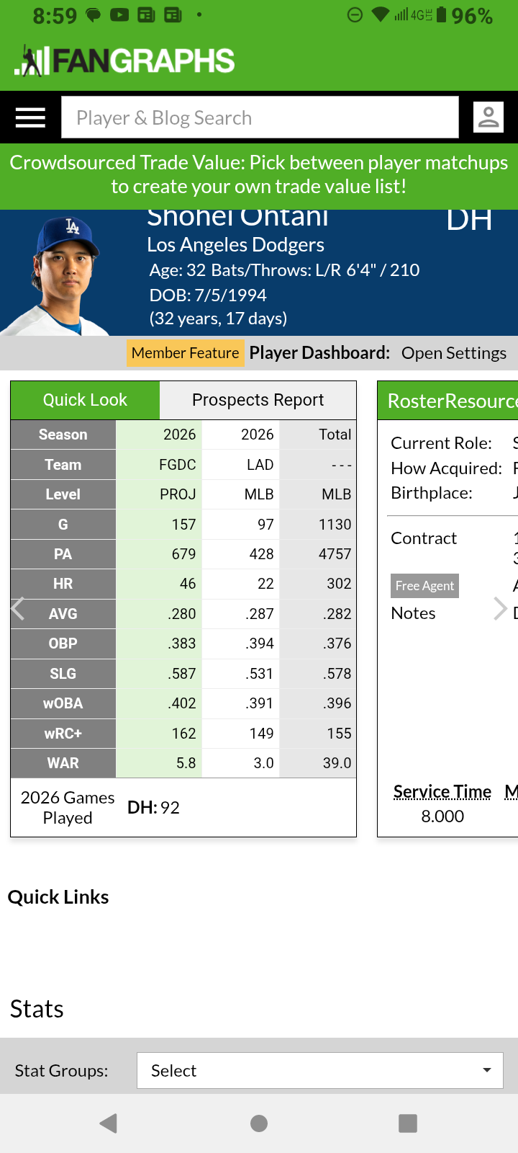The height and width of the screenshot is (1153, 518).
Task: Tap the Shohei Ohtani player headshot
Action: click(54, 276)
